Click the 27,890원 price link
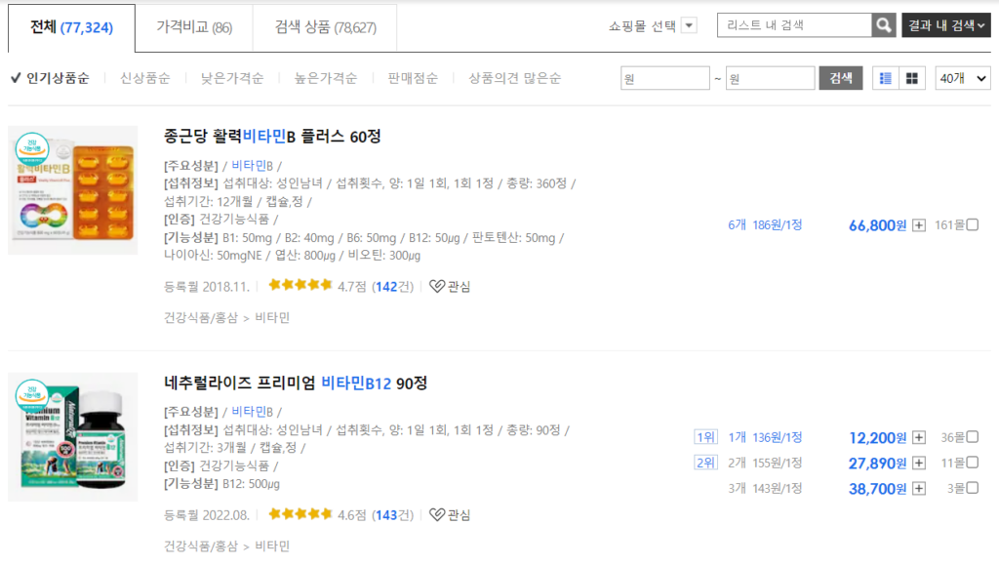Viewport: 999px width, 566px height. (x=877, y=464)
